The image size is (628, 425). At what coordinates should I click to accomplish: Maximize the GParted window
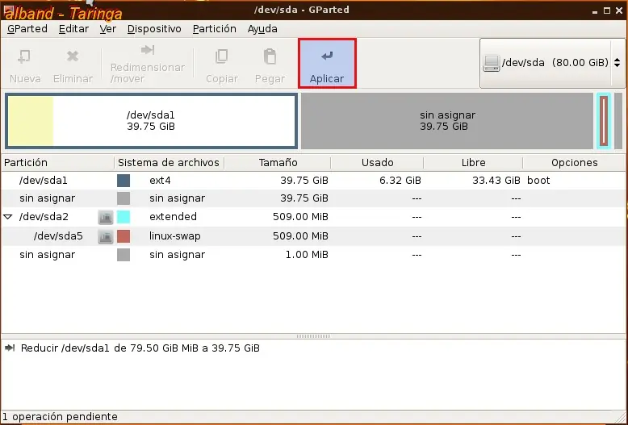[x=607, y=10]
